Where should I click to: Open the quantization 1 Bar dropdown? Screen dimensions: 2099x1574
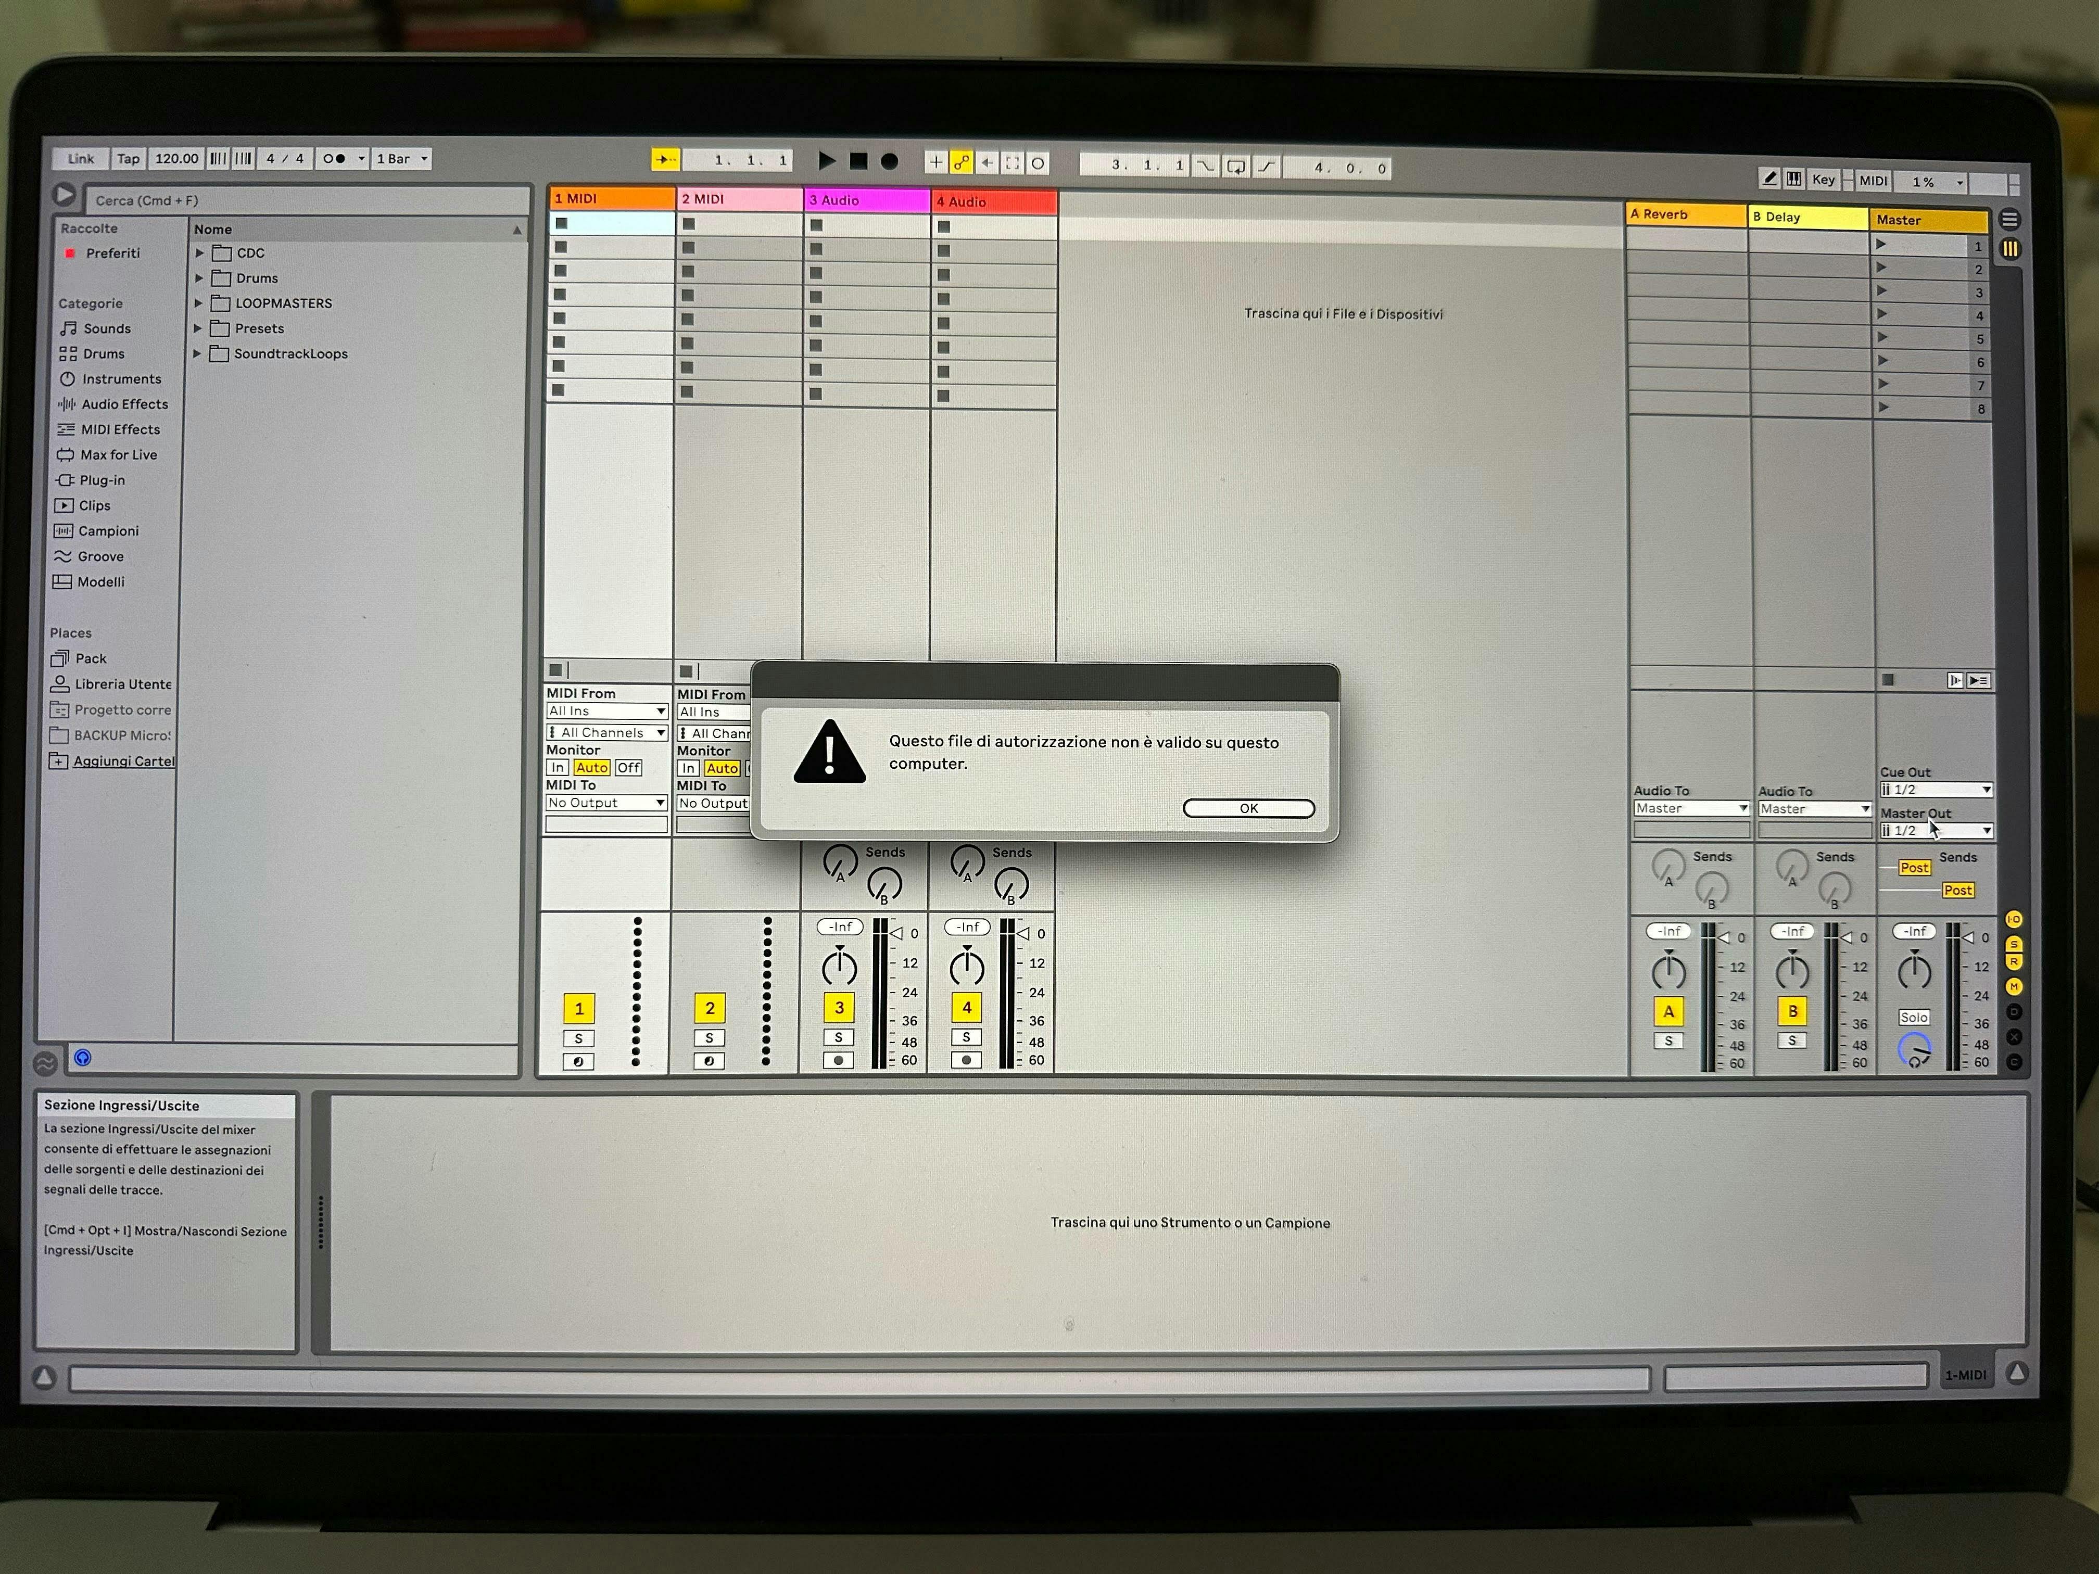coord(401,158)
